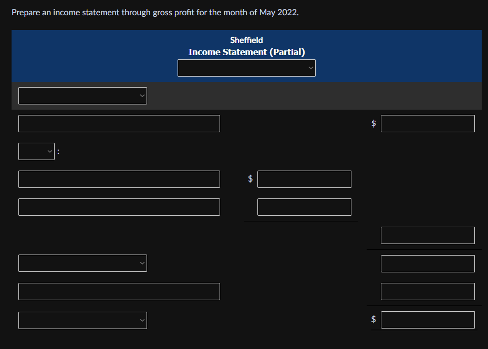Click the 'Income Statement (Partial)' heading
Image resolution: width=488 pixels, height=349 pixels.
[x=246, y=52]
